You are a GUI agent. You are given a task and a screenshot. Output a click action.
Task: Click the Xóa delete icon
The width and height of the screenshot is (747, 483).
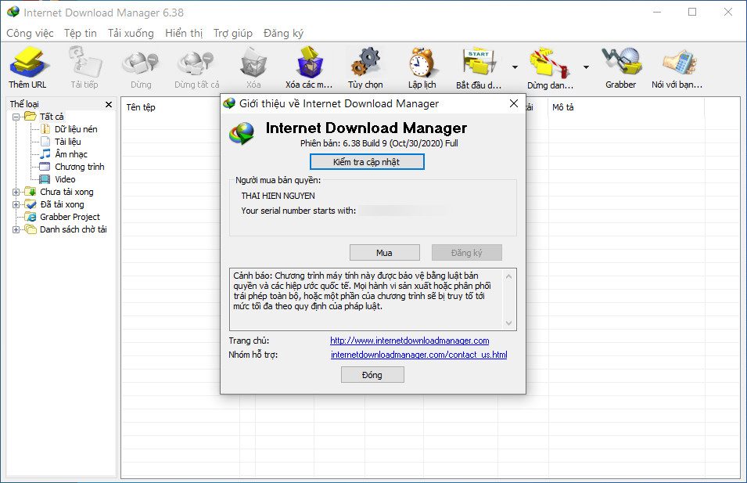click(x=253, y=63)
